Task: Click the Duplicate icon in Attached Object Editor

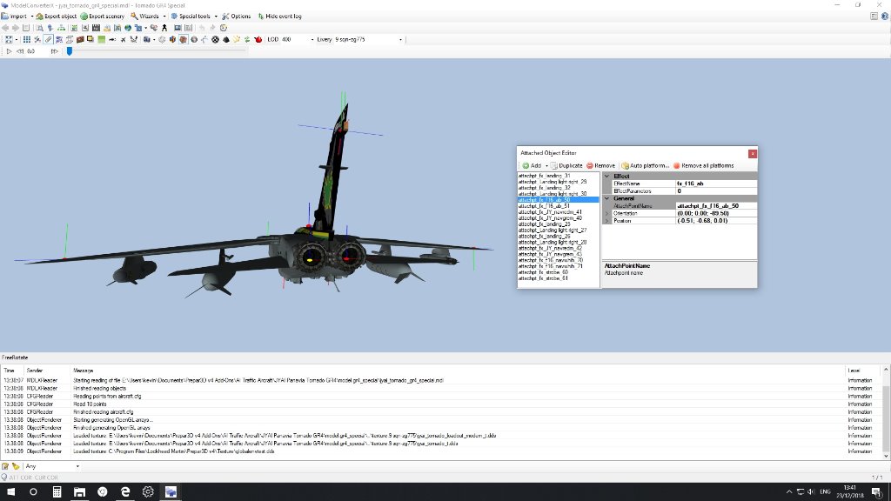Action: click(553, 165)
